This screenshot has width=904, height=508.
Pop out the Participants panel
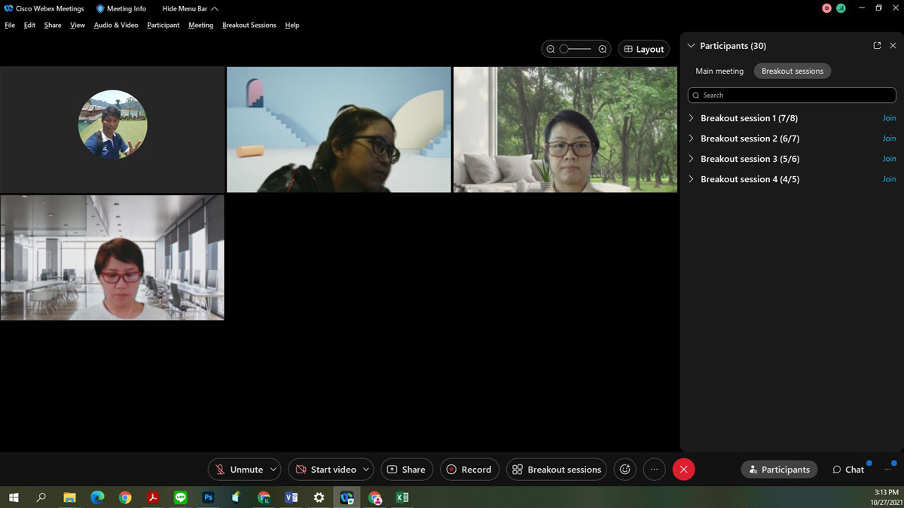[877, 46]
